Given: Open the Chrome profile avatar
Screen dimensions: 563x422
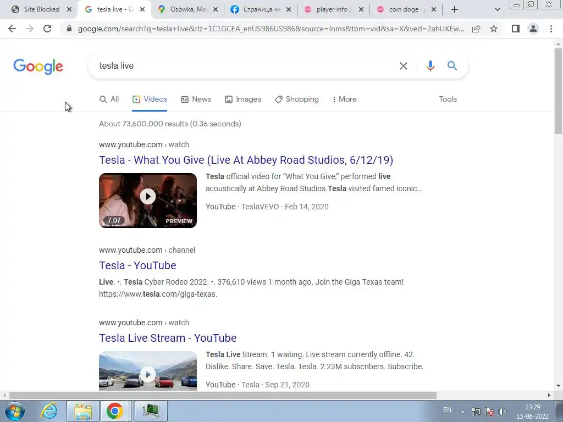Looking at the screenshot, I should point(533,29).
